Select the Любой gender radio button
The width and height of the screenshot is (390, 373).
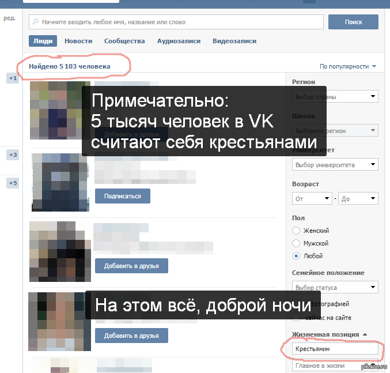click(296, 256)
